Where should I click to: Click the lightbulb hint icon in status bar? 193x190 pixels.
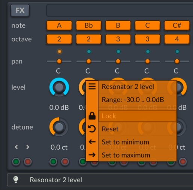pyautogui.click(x=16, y=180)
